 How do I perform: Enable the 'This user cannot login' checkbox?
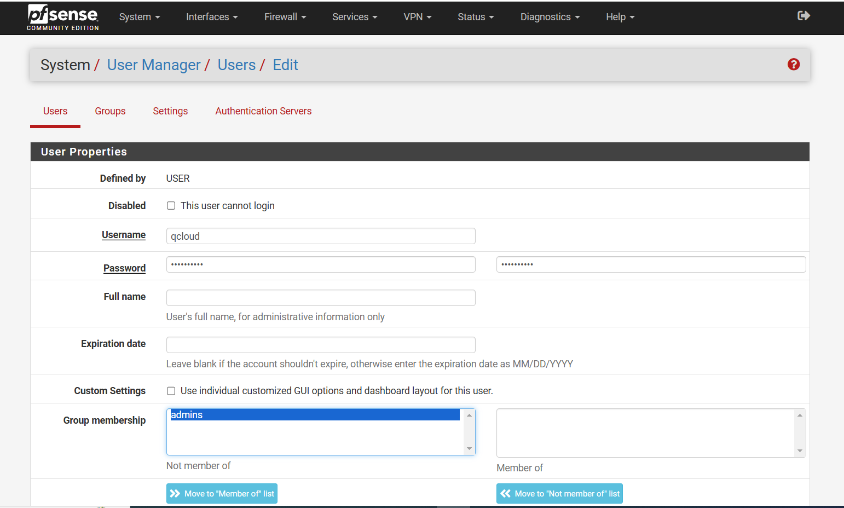click(171, 206)
